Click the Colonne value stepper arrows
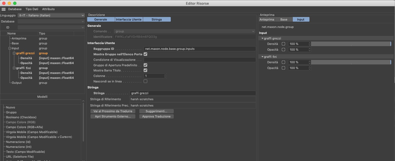 [x=165, y=76]
